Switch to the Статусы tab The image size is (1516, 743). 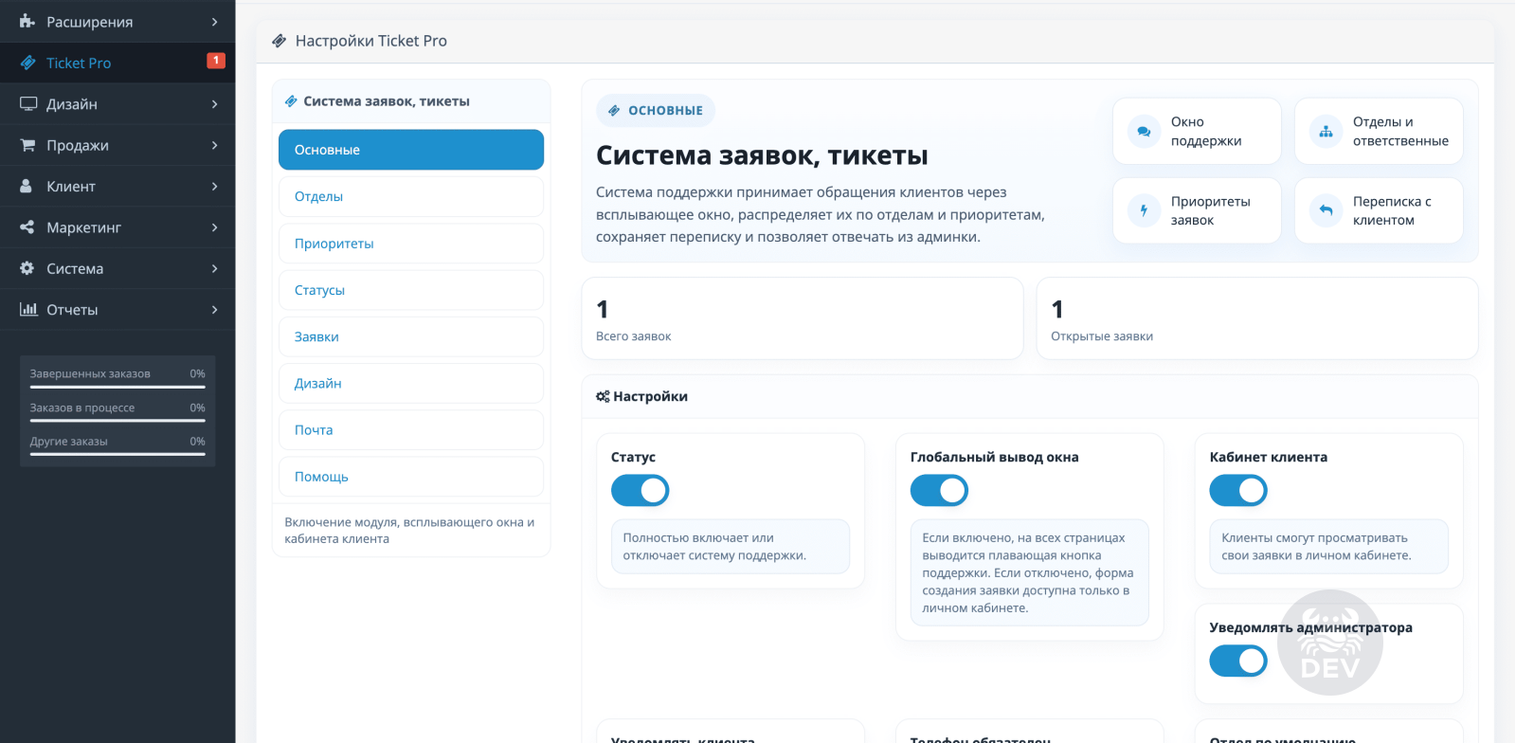coord(411,290)
